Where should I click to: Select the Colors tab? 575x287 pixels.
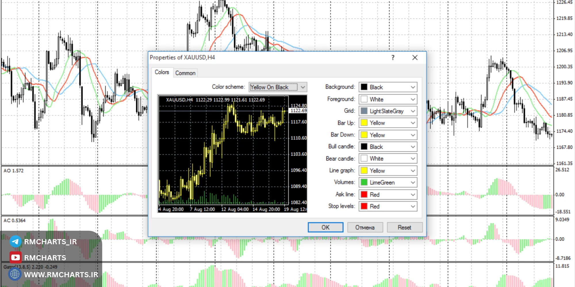pos(162,72)
